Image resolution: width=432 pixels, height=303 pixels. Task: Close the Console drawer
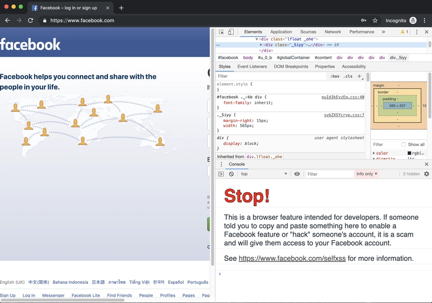point(427,164)
